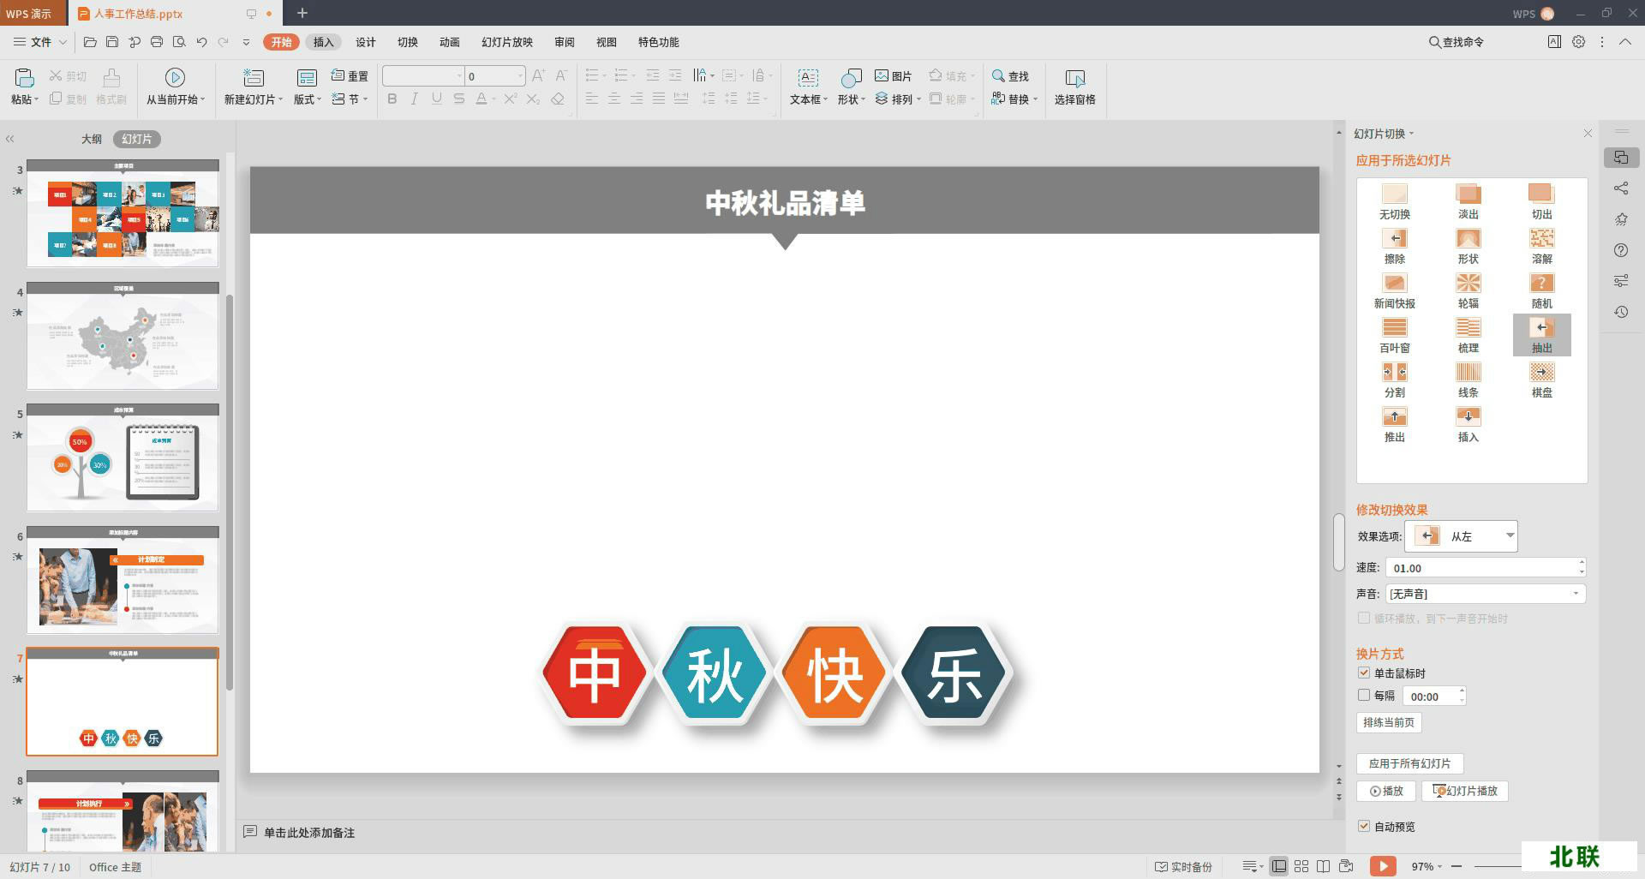This screenshot has width=1645, height=879.
Task: Start slideshow from orange status bar button
Action: [1382, 866]
